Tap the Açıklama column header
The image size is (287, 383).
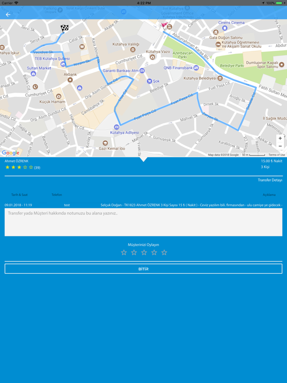pos(269,194)
